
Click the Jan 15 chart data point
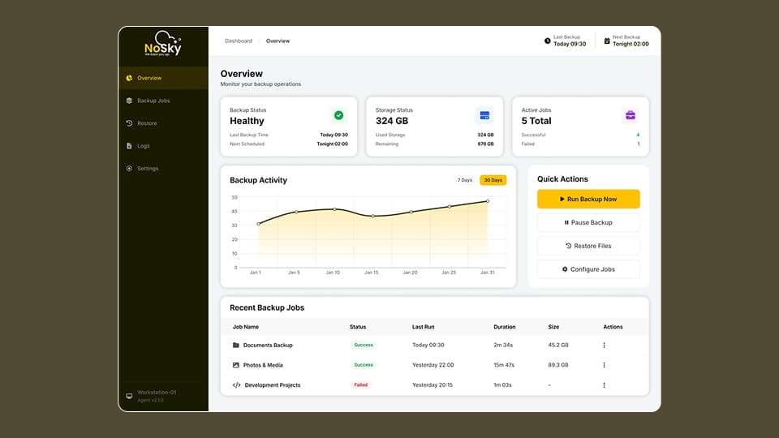[x=372, y=216]
